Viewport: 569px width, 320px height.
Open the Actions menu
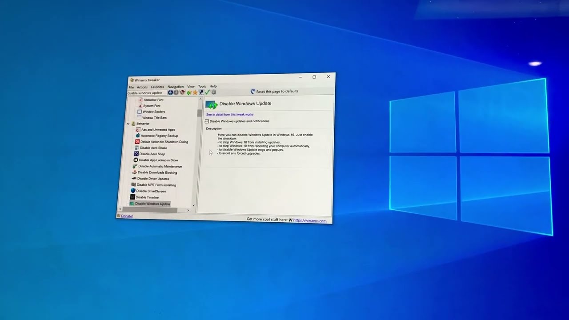pos(142,87)
